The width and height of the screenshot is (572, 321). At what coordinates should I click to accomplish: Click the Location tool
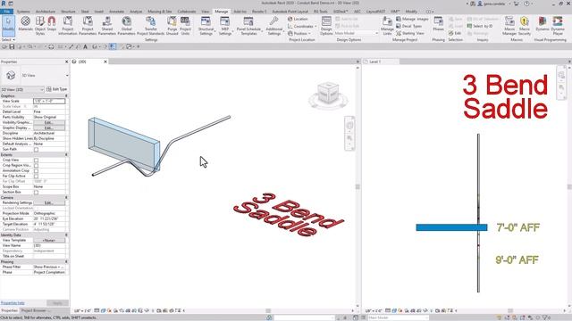pyautogui.click(x=298, y=19)
